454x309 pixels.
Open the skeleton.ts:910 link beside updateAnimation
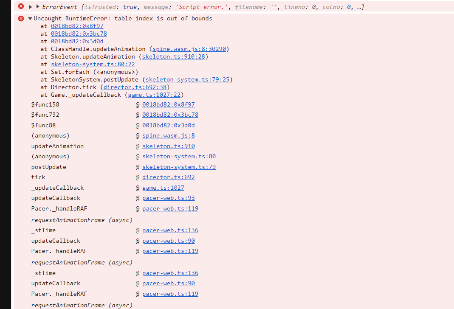[x=169, y=146]
